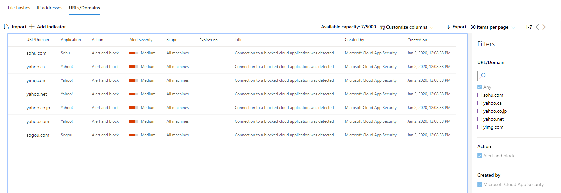Click the Export button label
Image resolution: width=561 pixels, height=193 pixels.
coord(459,27)
